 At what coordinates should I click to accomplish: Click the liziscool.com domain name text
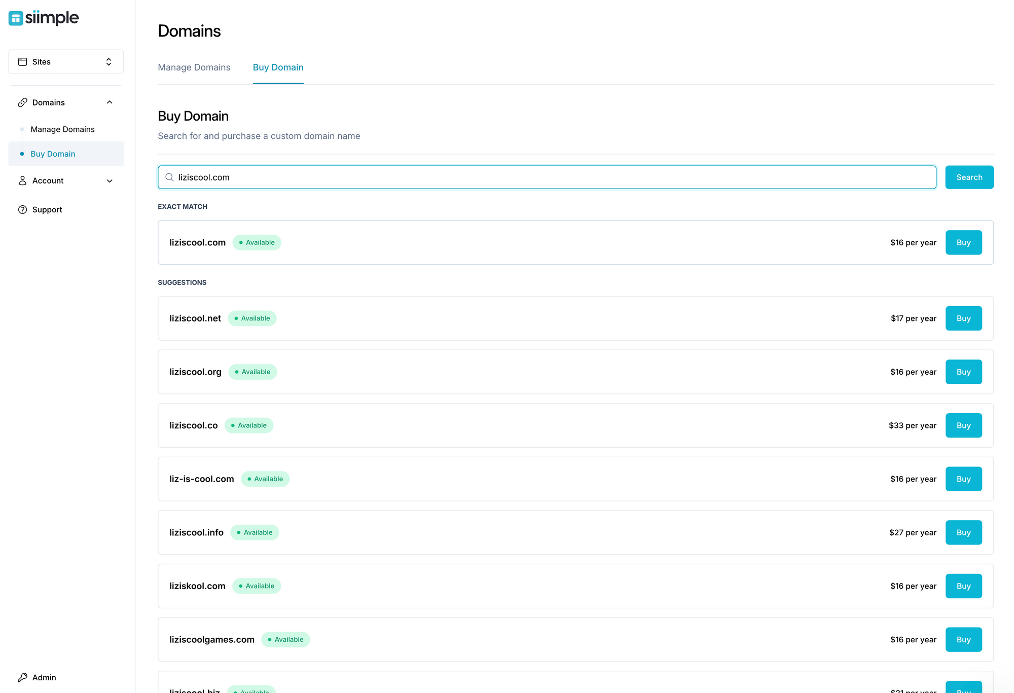[x=197, y=242]
